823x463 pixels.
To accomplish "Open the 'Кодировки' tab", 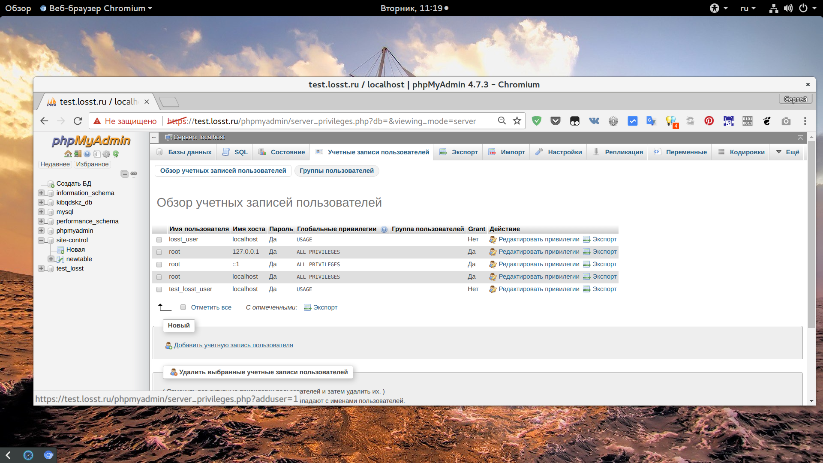I will (741, 152).
